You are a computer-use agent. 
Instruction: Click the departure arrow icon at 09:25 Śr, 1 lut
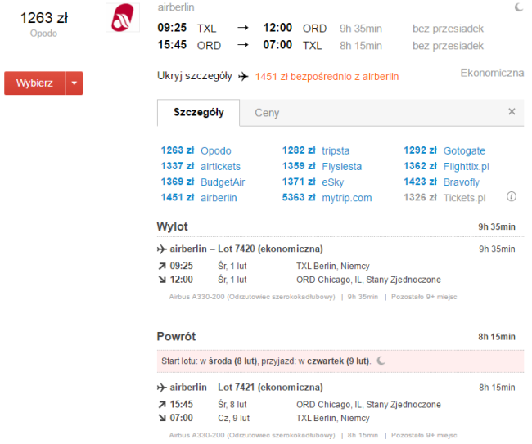[x=162, y=266]
